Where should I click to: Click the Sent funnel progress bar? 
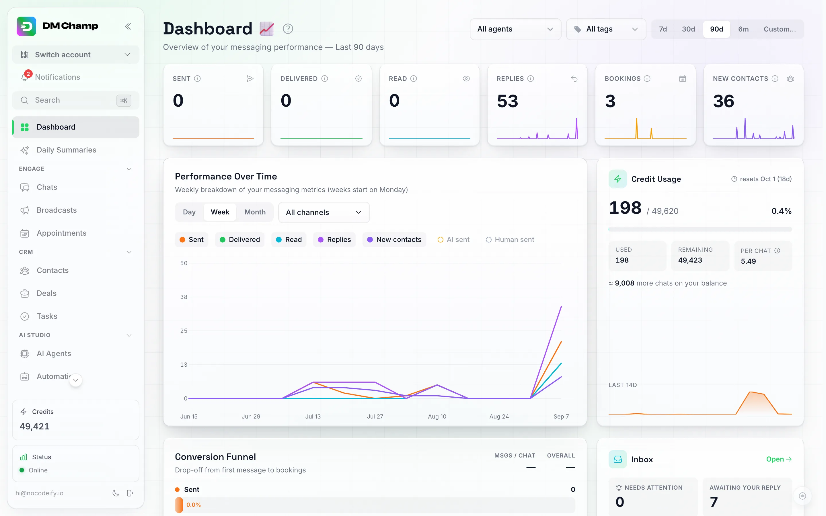point(375,505)
